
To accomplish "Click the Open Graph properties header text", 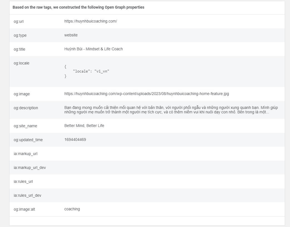I will coord(78,7).
